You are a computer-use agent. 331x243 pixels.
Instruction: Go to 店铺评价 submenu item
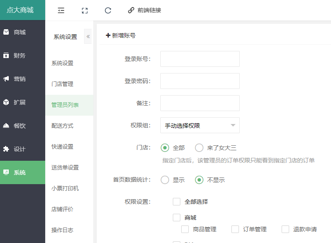point(62,209)
